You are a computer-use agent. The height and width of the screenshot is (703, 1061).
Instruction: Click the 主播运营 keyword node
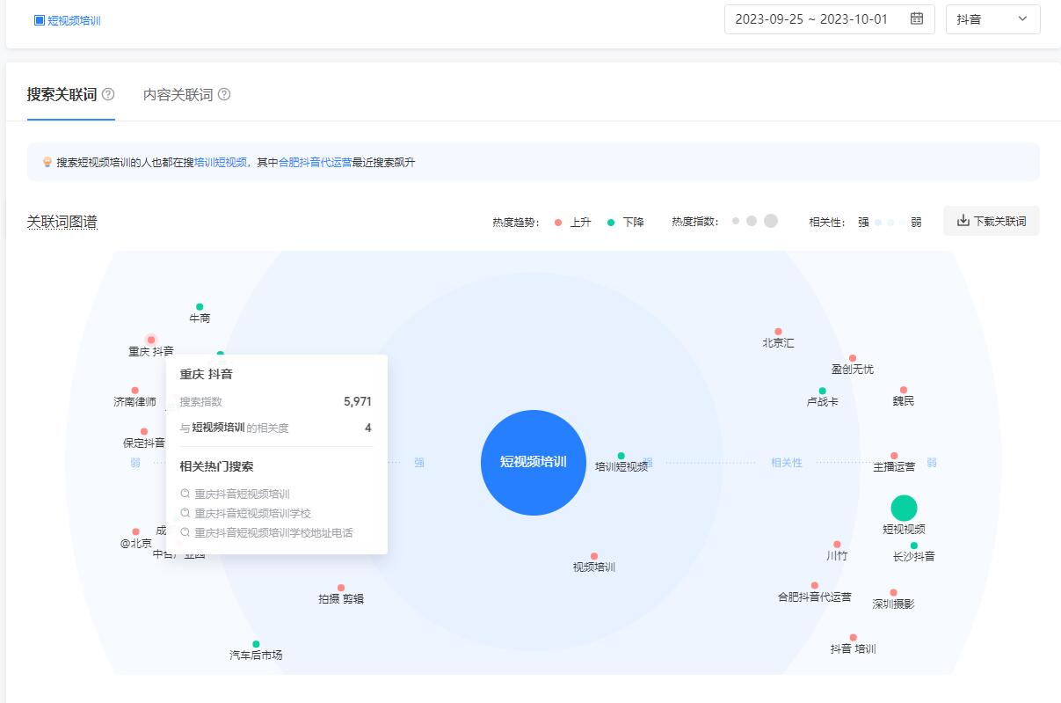pyautogui.click(x=894, y=456)
